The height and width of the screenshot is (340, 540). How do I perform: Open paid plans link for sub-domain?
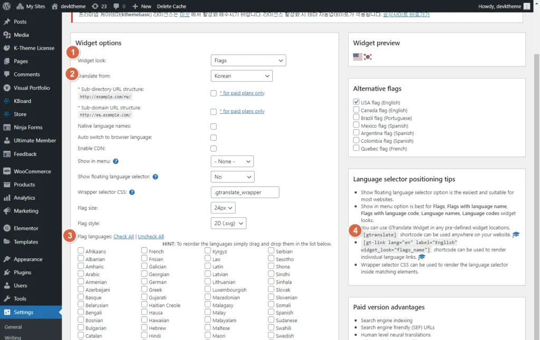pos(242,111)
